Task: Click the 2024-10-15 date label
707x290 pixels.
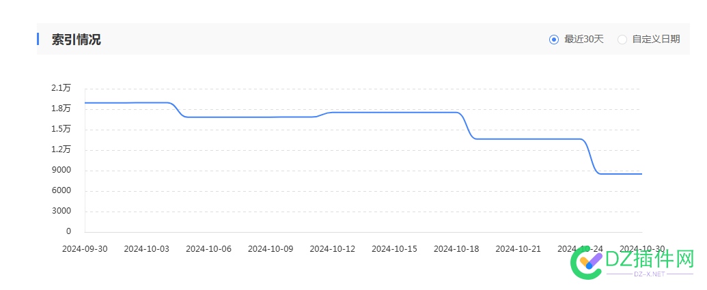Action: [394, 249]
